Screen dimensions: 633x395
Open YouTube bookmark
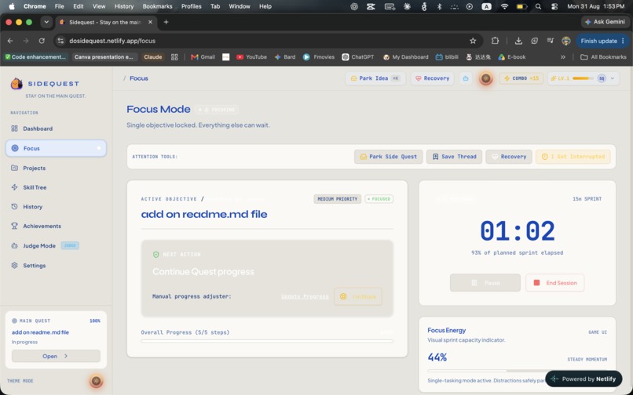[251, 57]
